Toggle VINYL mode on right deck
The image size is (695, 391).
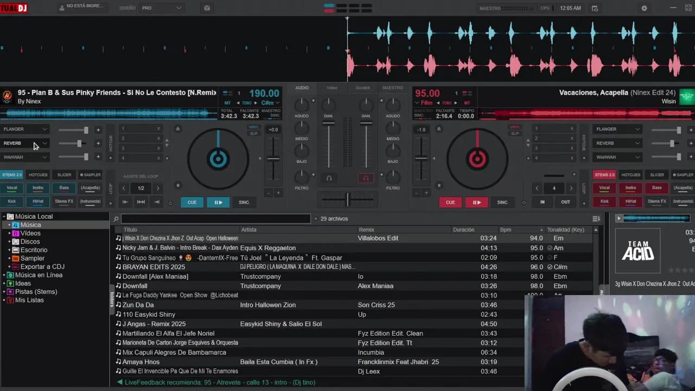click(x=514, y=127)
